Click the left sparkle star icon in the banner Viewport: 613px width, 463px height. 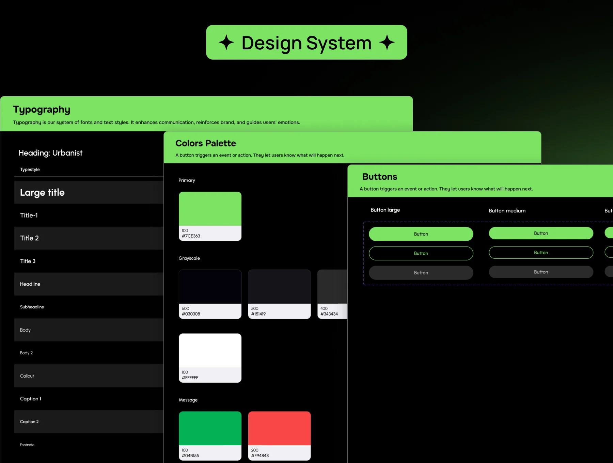[x=226, y=43]
